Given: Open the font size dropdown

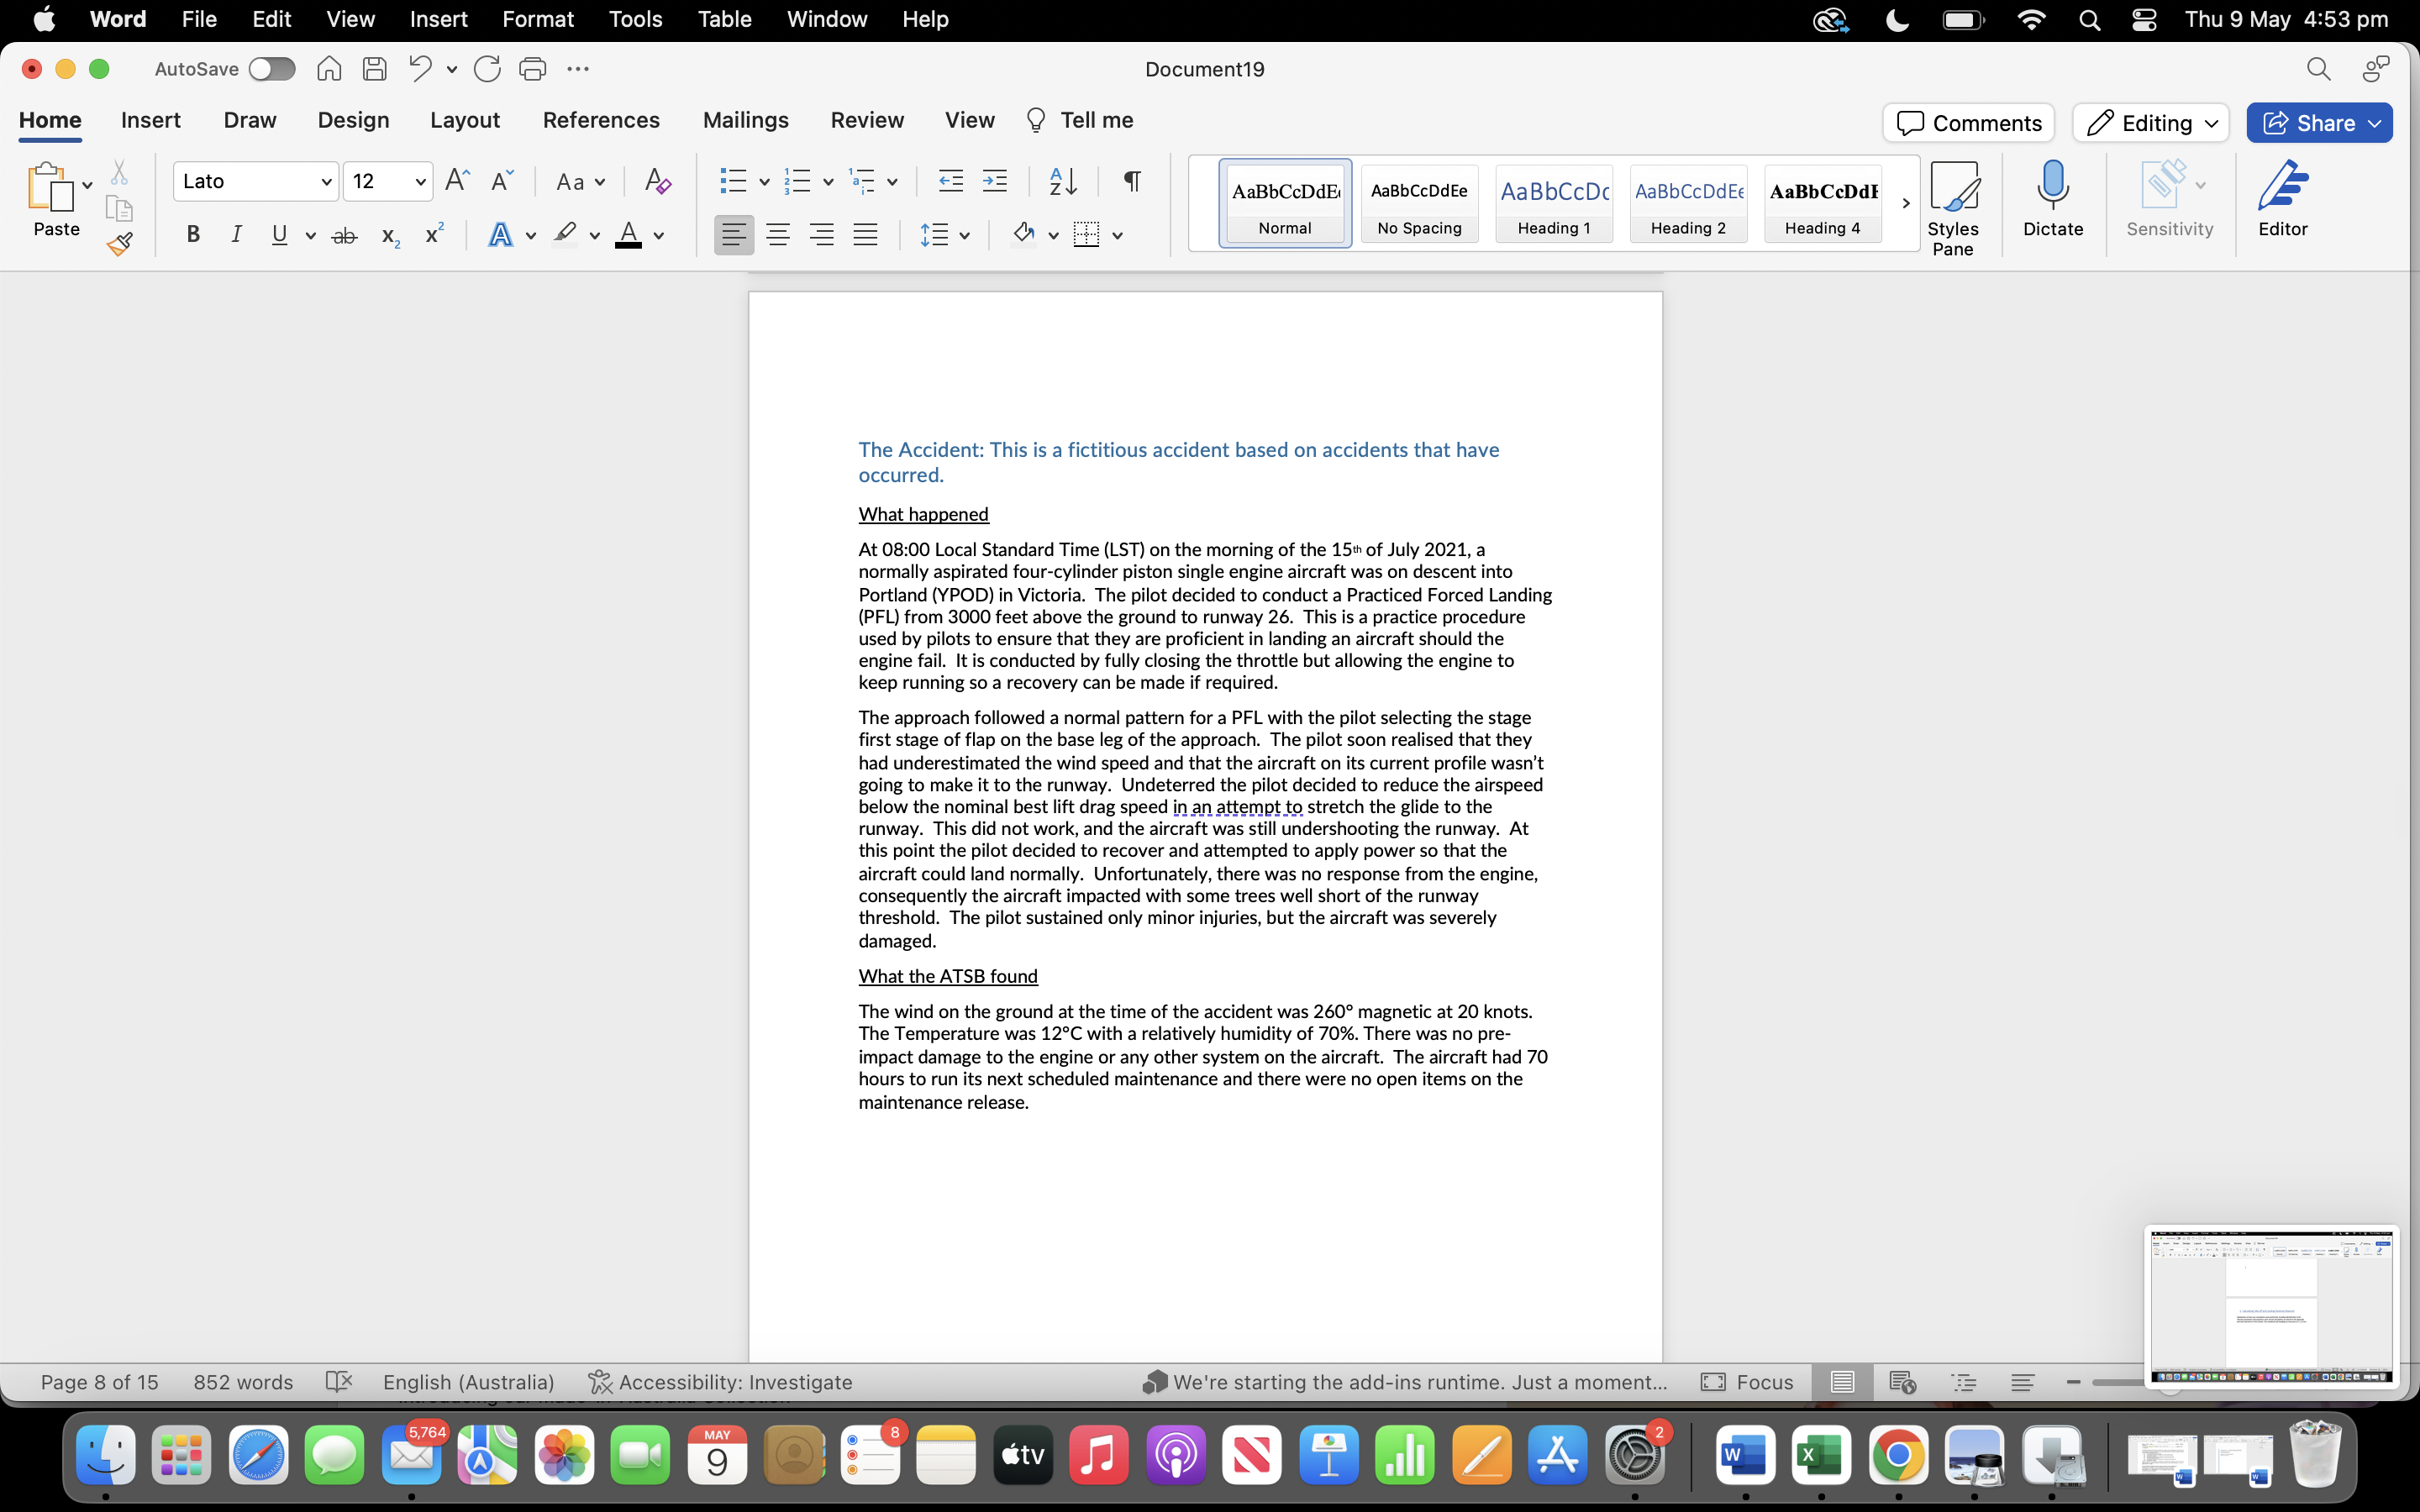Looking at the screenshot, I should (x=420, y=182).
